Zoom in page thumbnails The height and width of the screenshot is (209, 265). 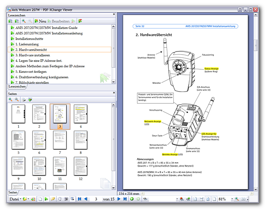pos(10,100)
